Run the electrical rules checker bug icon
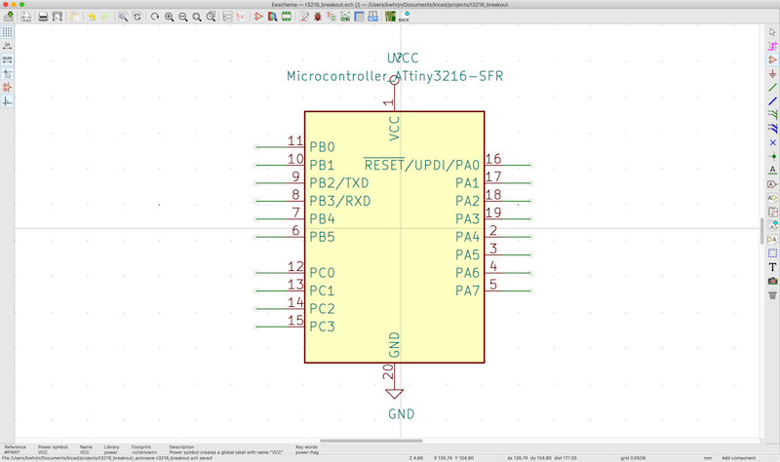 [318, 17]
